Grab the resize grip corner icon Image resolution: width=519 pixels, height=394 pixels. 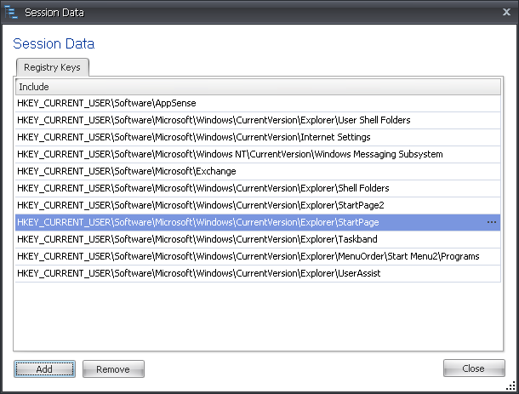510,385
